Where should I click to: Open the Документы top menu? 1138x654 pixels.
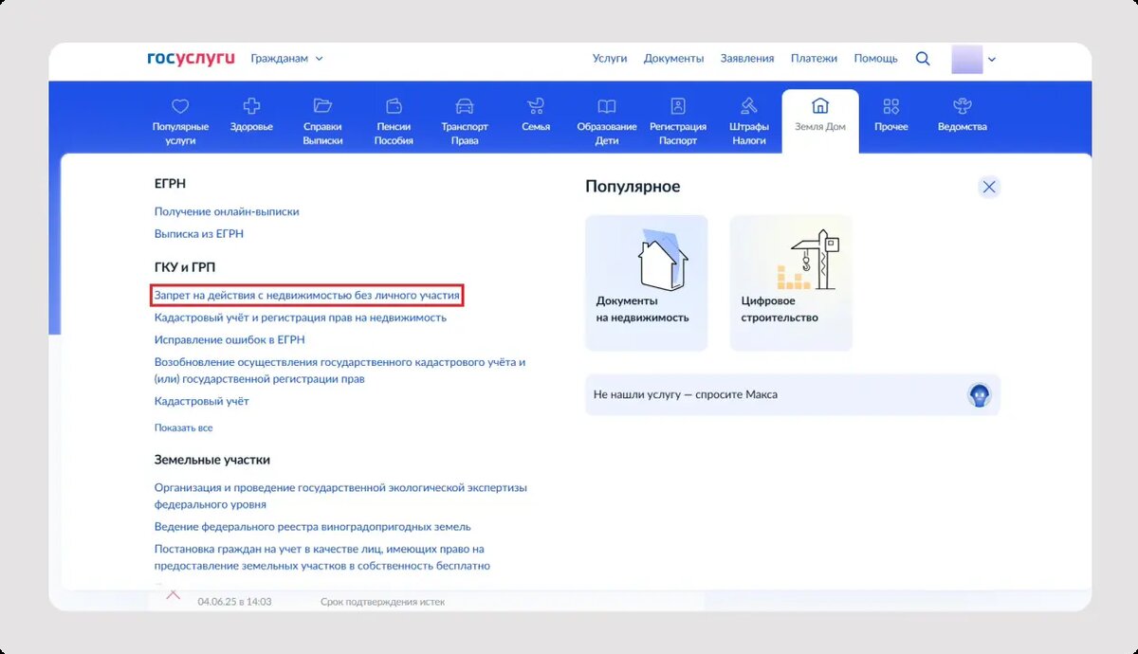click(x=673, y=59)
